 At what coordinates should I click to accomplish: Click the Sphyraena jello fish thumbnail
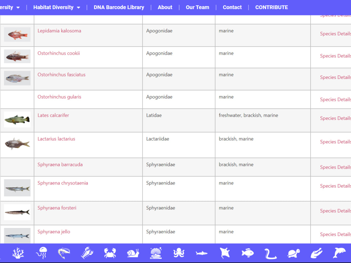(x=17, y=236)
